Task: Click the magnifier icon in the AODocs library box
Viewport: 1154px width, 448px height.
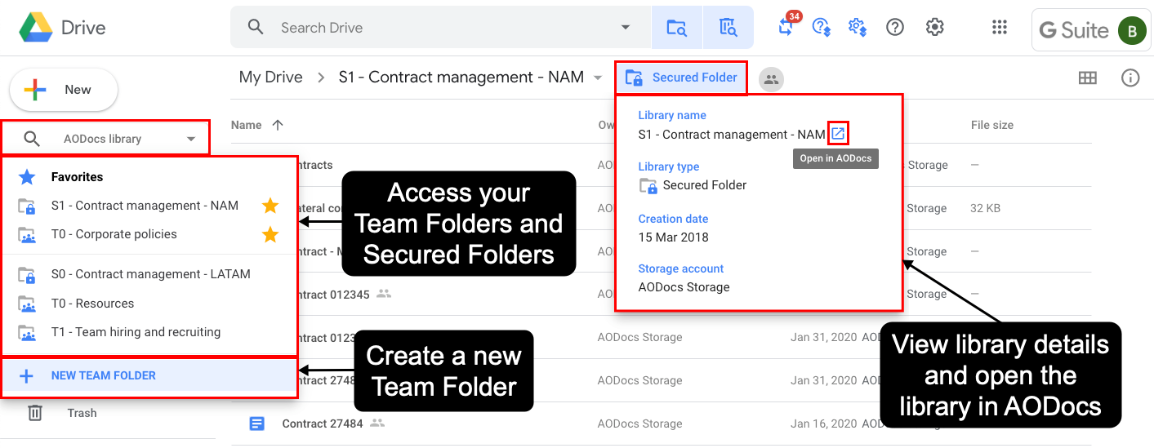Action: [x=32, y=139]
